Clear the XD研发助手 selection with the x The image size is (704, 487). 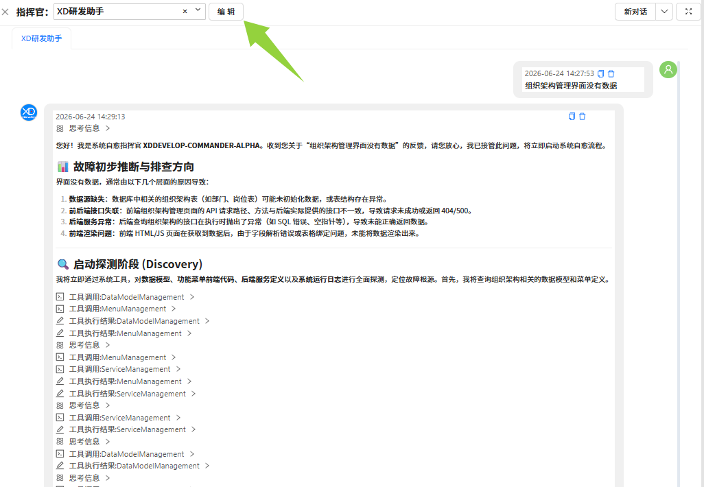(x=185, y=12)
